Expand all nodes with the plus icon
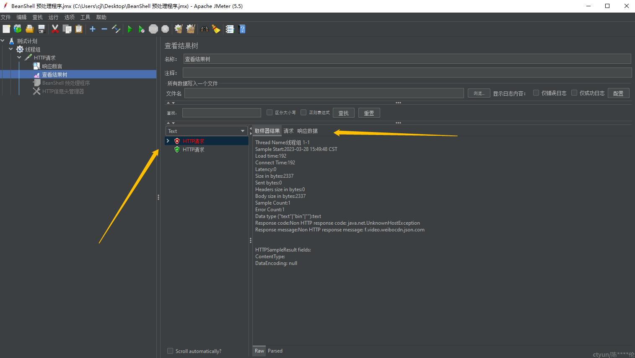This screenshot has width=635, height=358. point(93,29)
